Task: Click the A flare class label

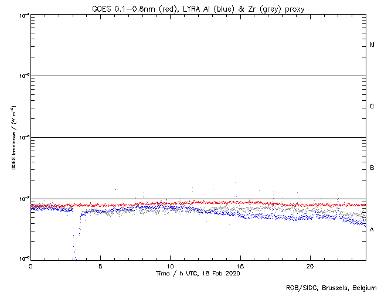Action: (x=372, y=230)
